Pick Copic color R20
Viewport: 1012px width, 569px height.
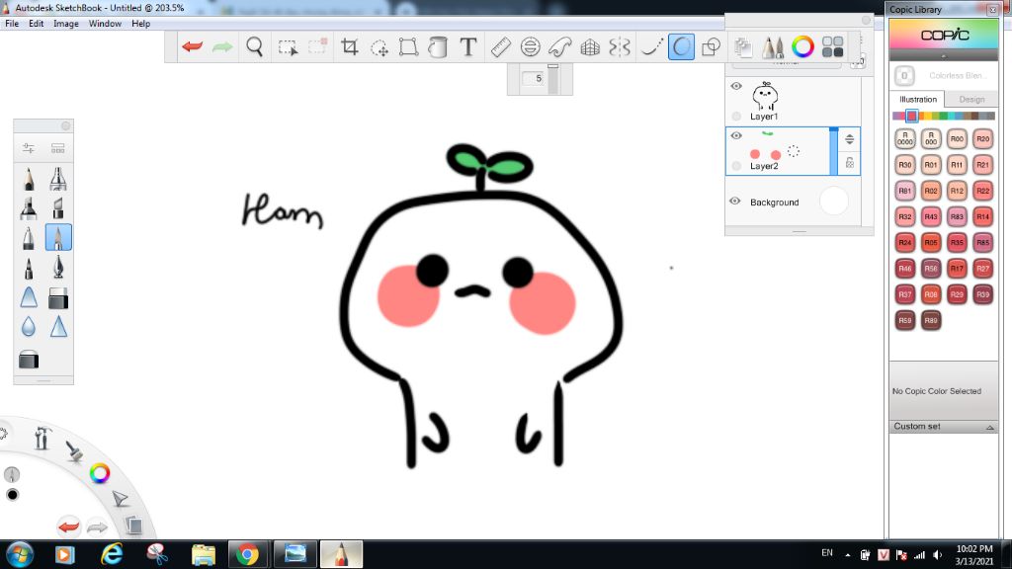pyautogui.click(x=982, y=138)
